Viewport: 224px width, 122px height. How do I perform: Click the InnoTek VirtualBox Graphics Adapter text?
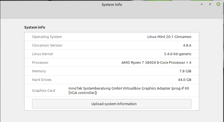(129, 90)
